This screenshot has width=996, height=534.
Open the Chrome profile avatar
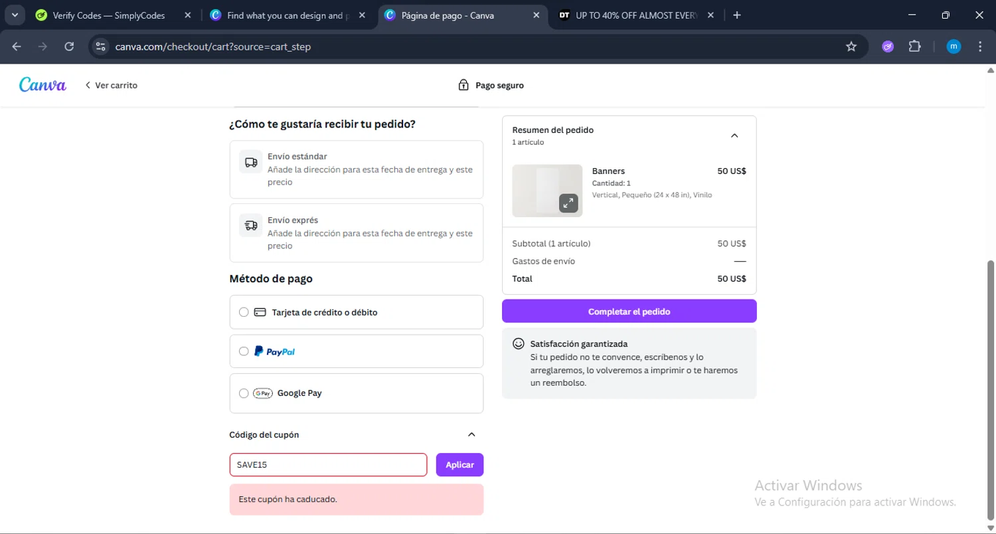pyautogui.click(x=954, y=46)
